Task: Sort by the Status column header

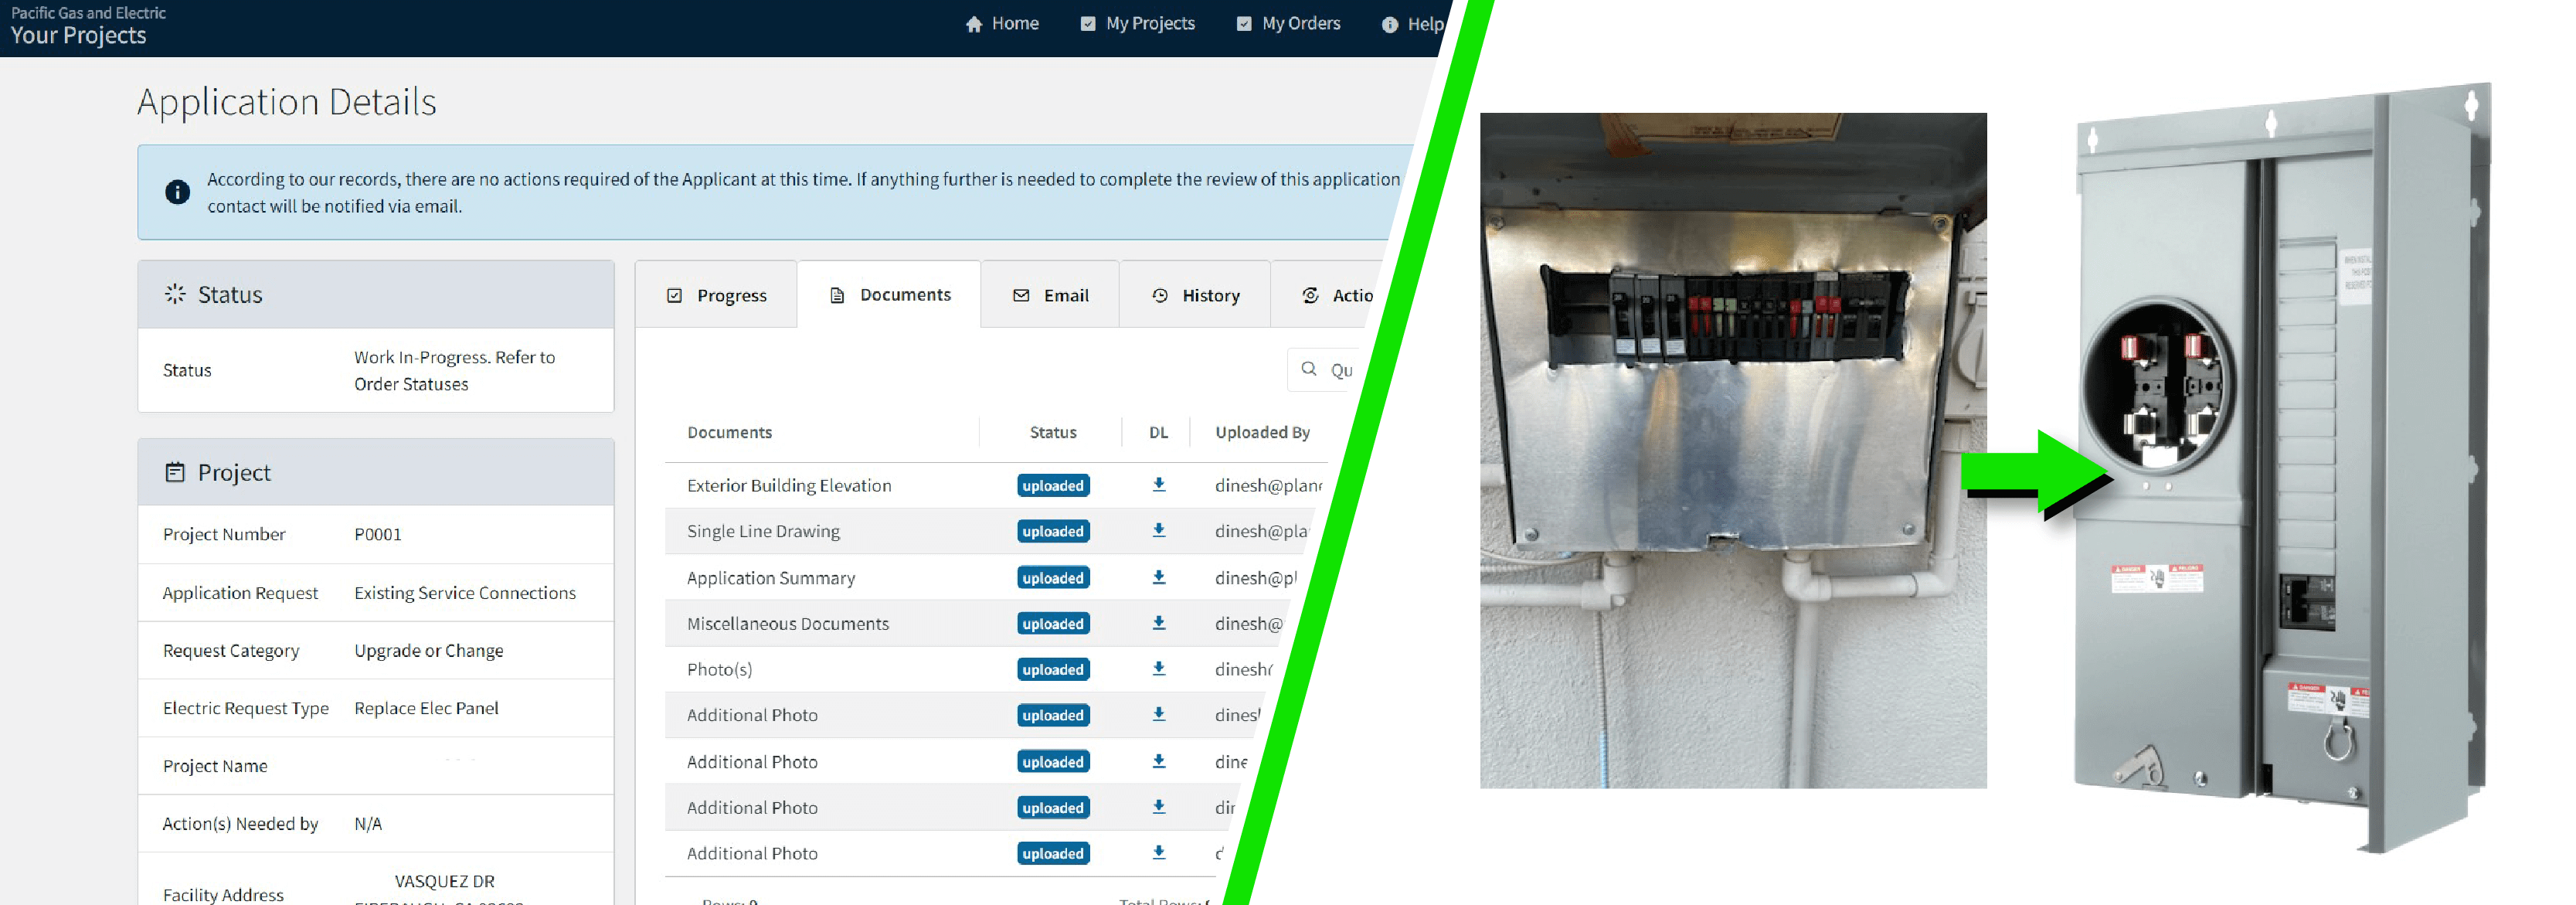Action: (x=1053, y=432)
